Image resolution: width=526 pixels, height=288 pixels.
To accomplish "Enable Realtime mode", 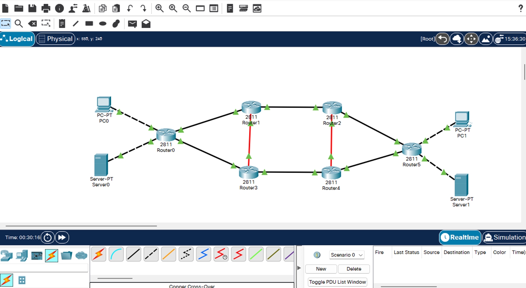I will 460,237.
